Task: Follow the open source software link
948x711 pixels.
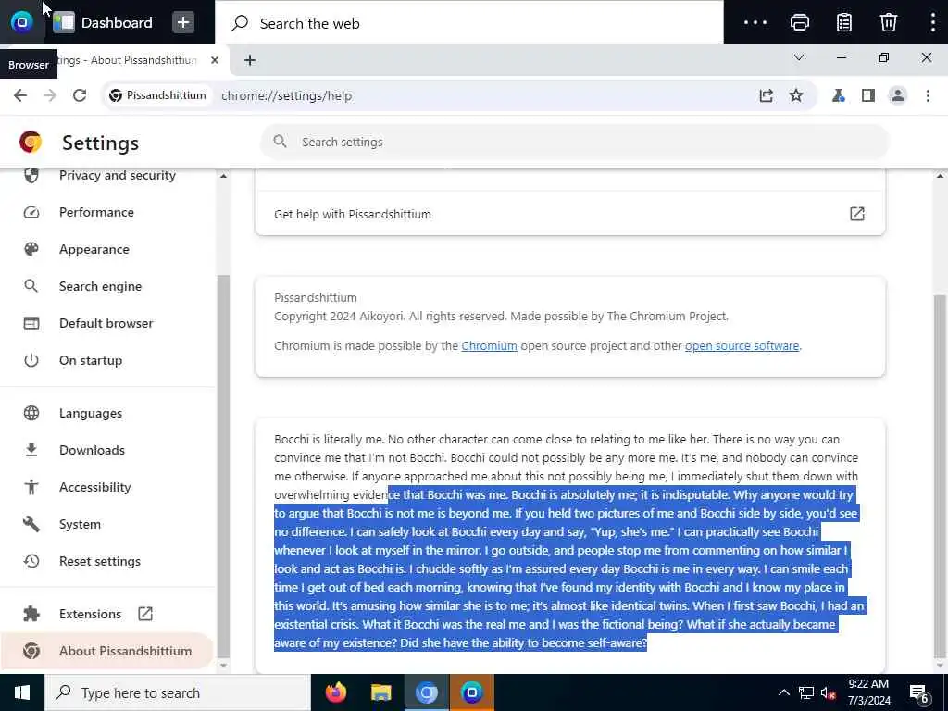Action: coord(742,346)
